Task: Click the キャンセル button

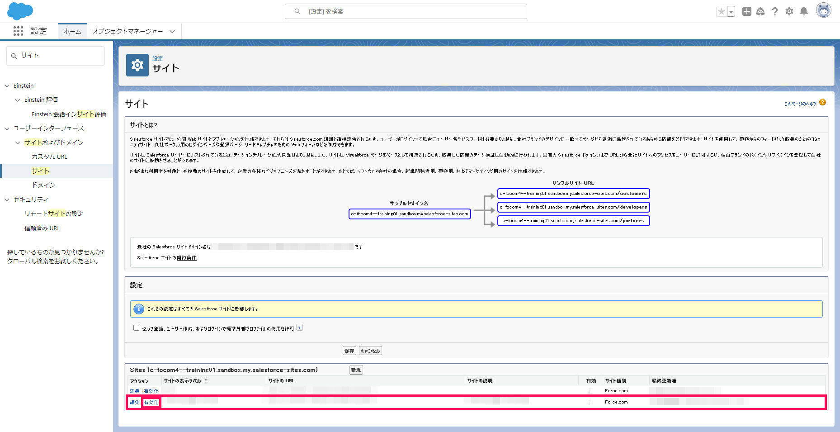Action: (370, 351)
